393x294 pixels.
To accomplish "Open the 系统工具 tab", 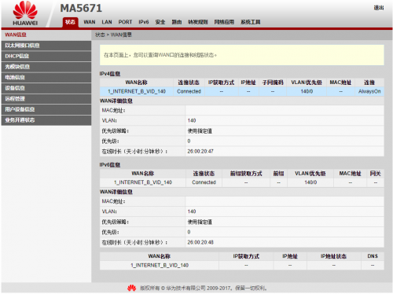I will point(251,22).
